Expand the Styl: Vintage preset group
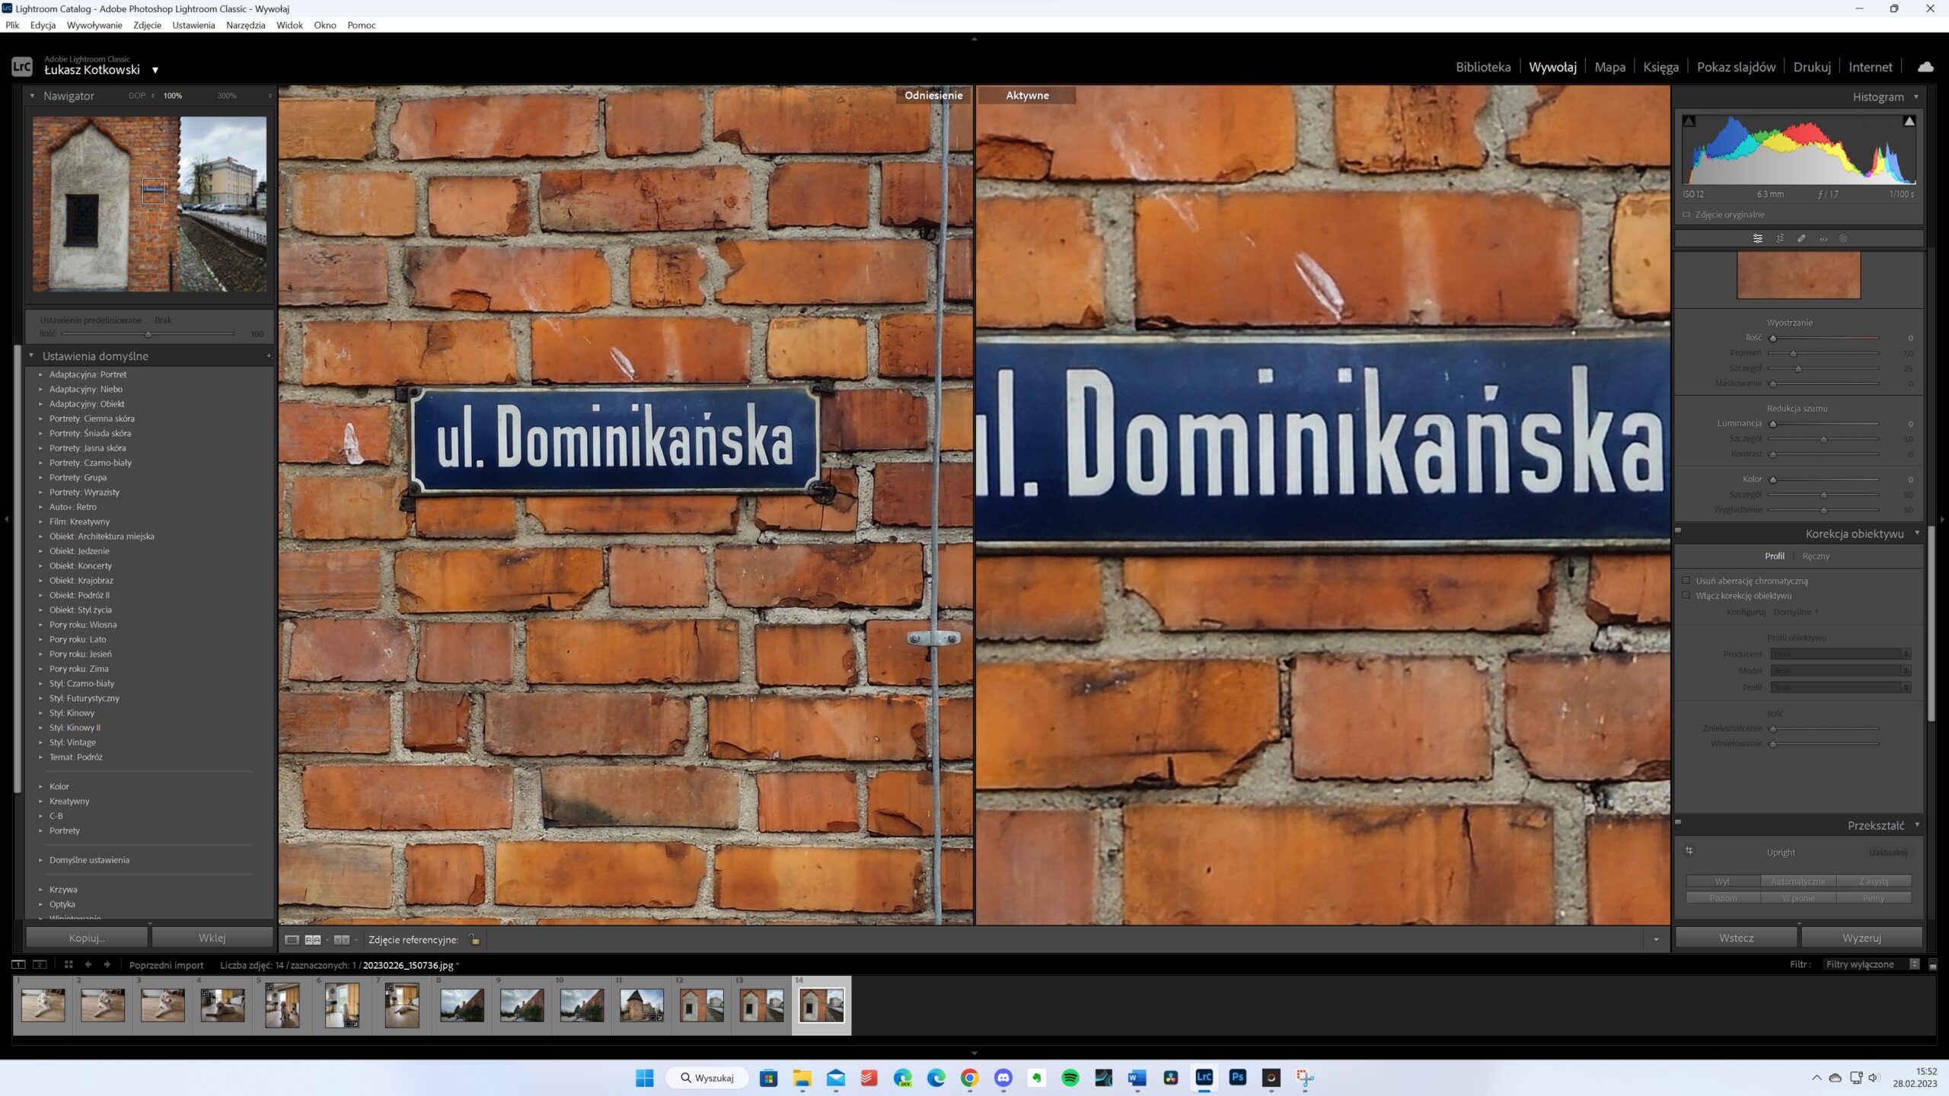 point(41,742)
